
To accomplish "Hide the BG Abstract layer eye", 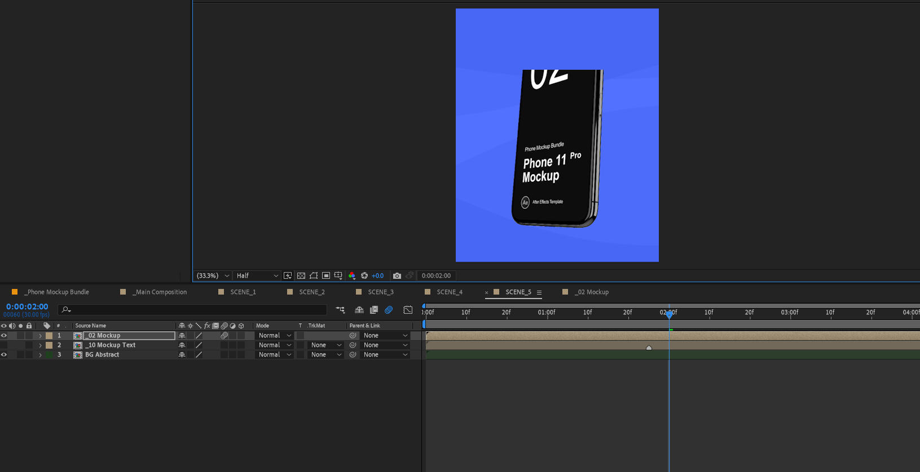I will pyautogui.click(x=4, y=355).
